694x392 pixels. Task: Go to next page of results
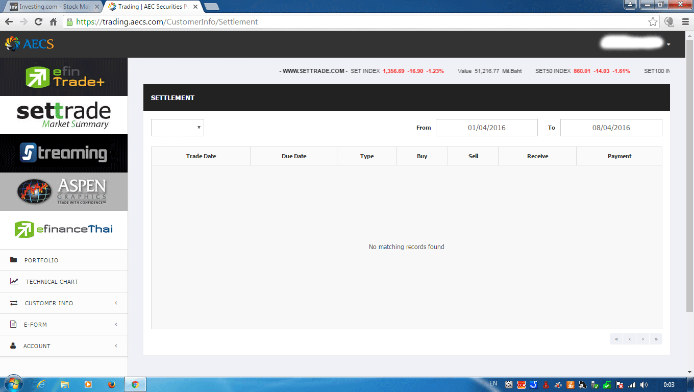pyautogui.click(x=643, y=339)
